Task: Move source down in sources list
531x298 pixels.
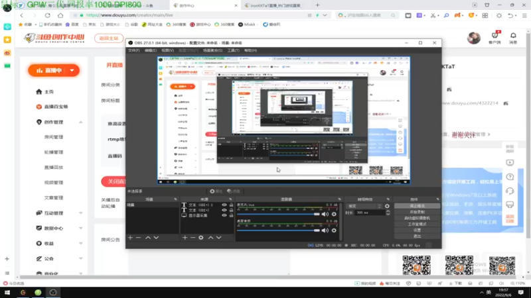Action: click(x=219, y=238)
